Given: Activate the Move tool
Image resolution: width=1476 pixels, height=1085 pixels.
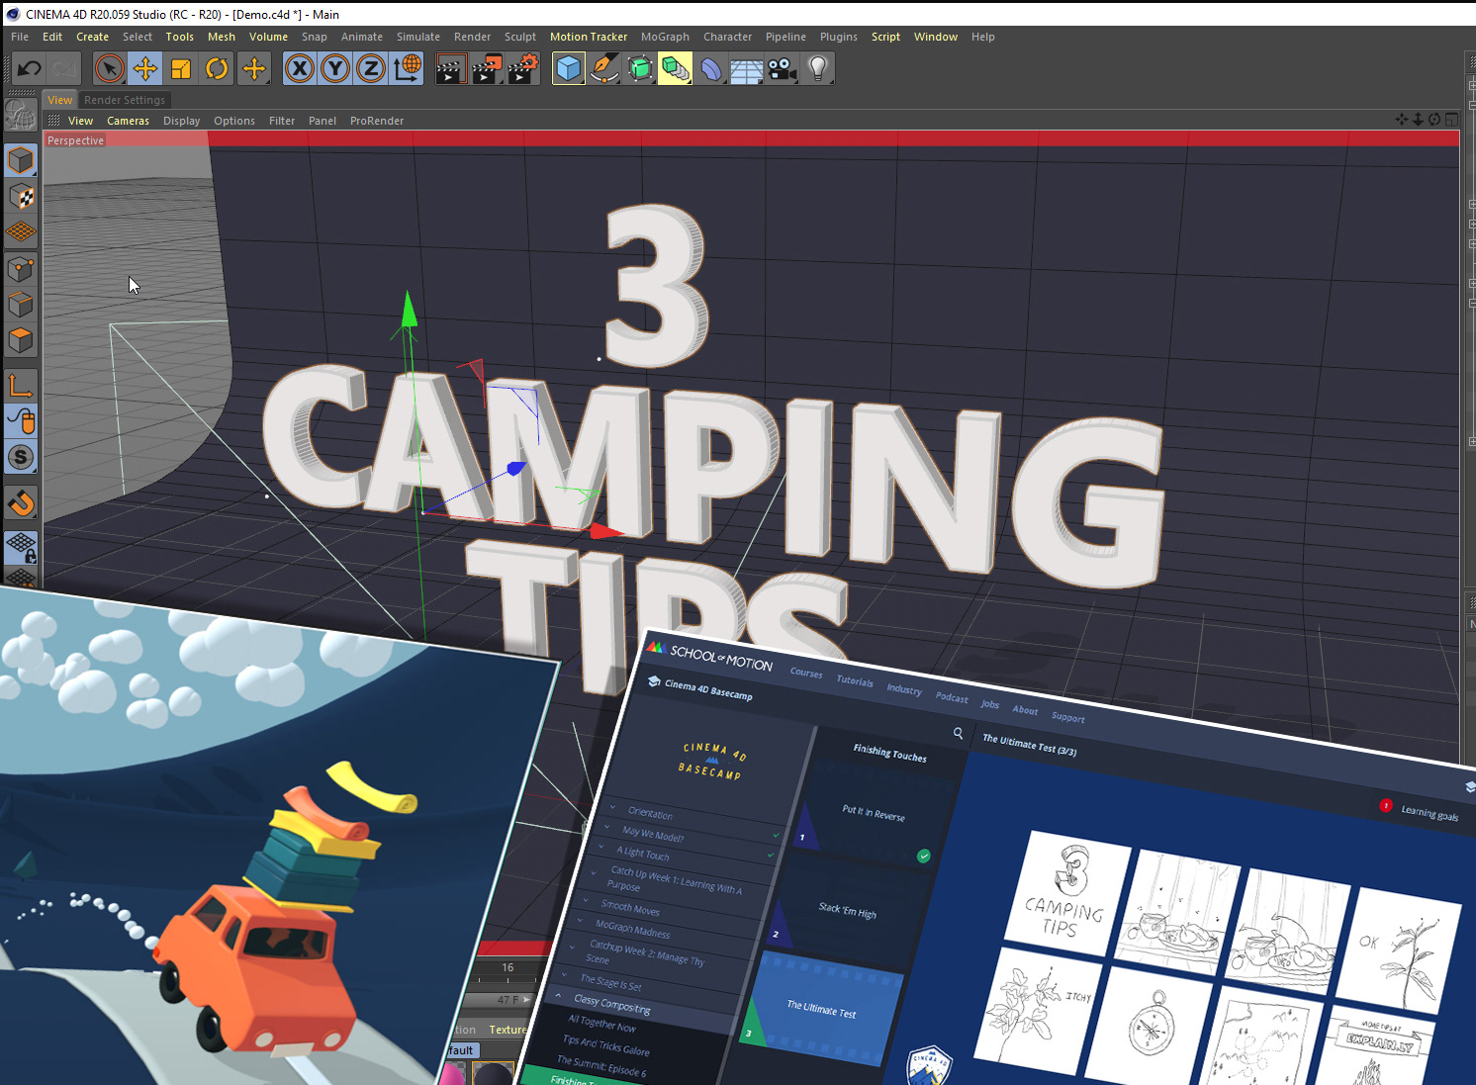Looking at the screenshot, I should click(x=145, y=68).
